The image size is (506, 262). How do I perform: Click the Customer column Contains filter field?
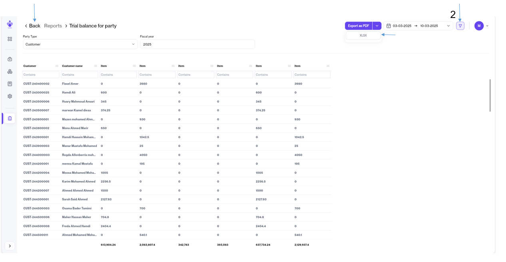(x=41, y=75)
